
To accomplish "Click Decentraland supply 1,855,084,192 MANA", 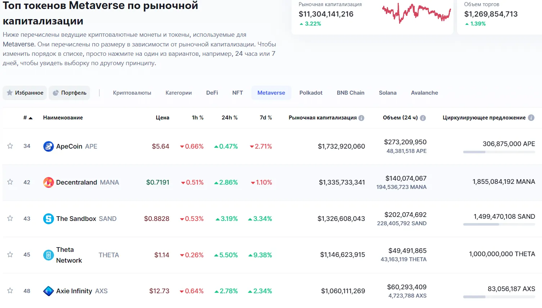I will 504,182.
